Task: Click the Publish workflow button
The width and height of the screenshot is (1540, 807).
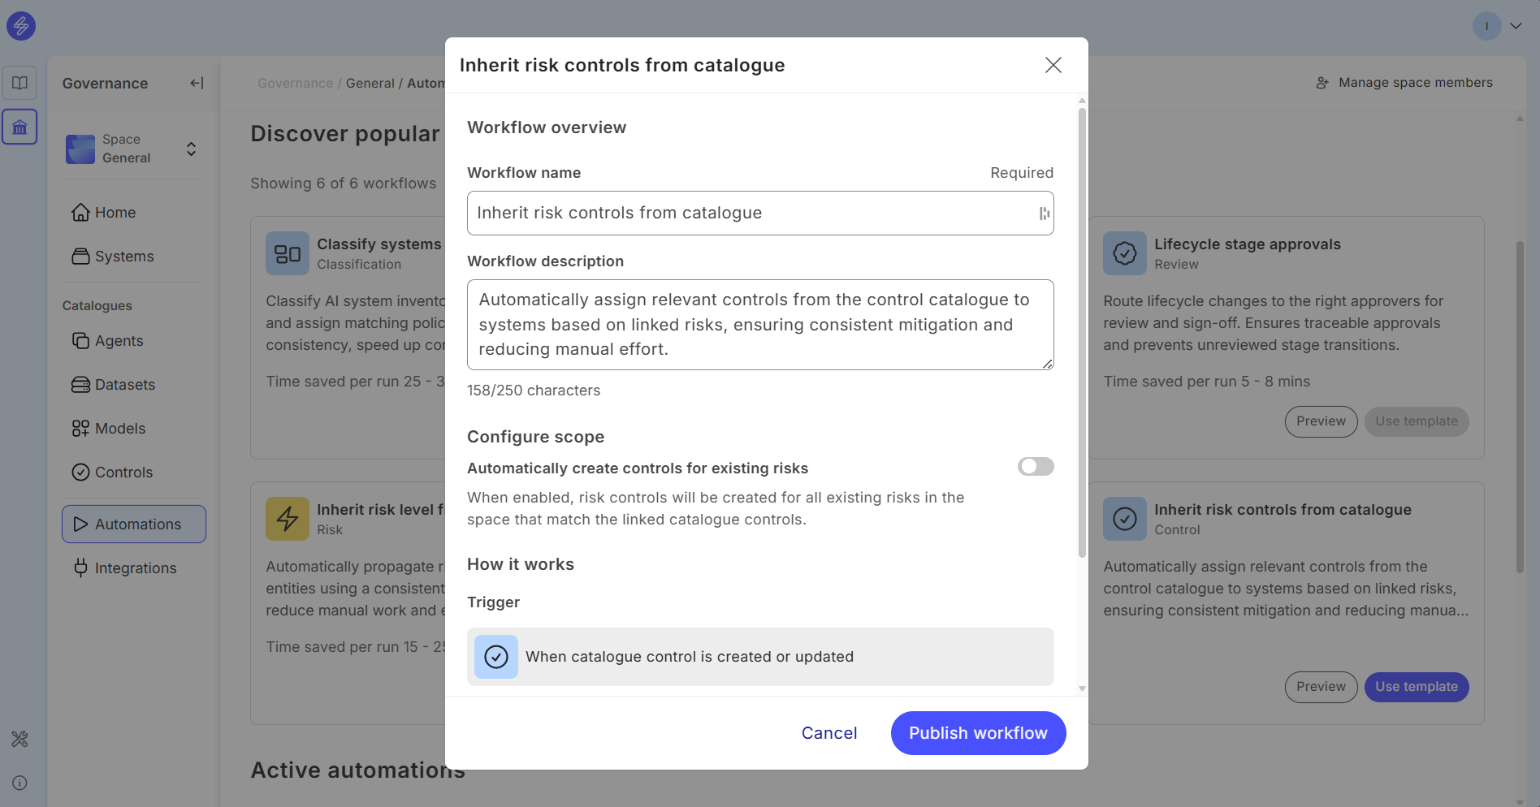Action: tap(977, 733)
